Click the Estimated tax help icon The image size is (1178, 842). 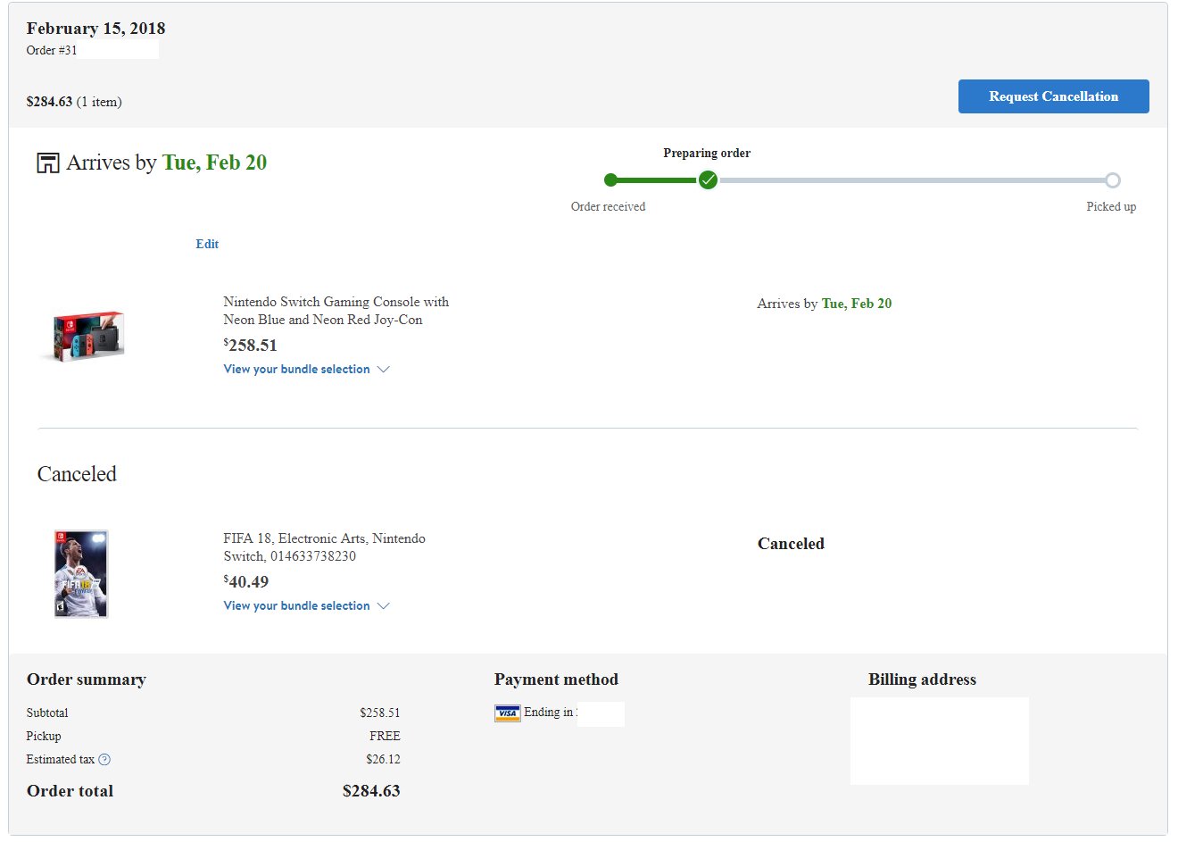[x=104, y=760]
